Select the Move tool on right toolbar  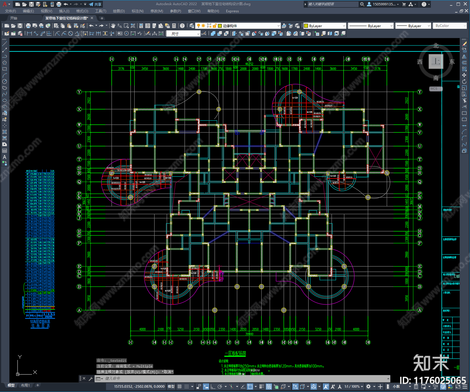(464, 75)
